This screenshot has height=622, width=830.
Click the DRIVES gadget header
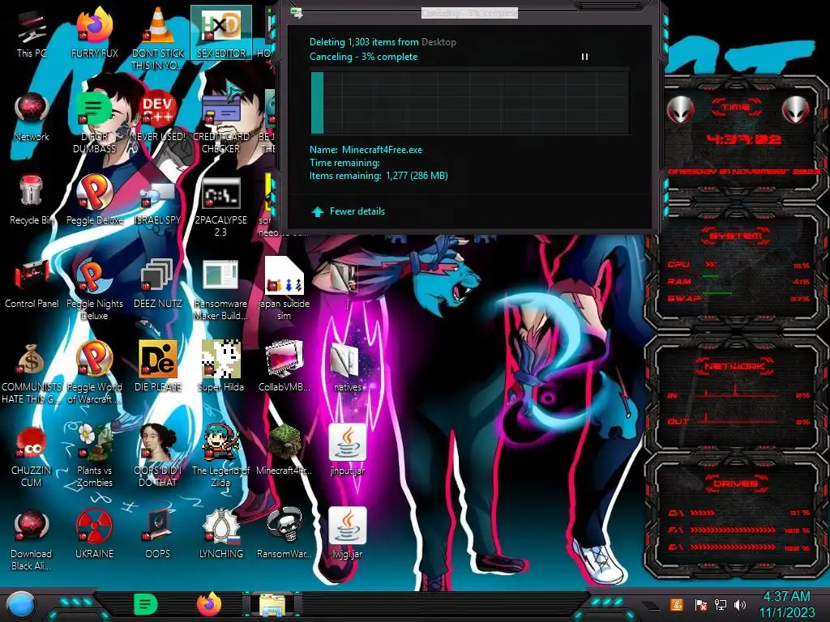736,484
